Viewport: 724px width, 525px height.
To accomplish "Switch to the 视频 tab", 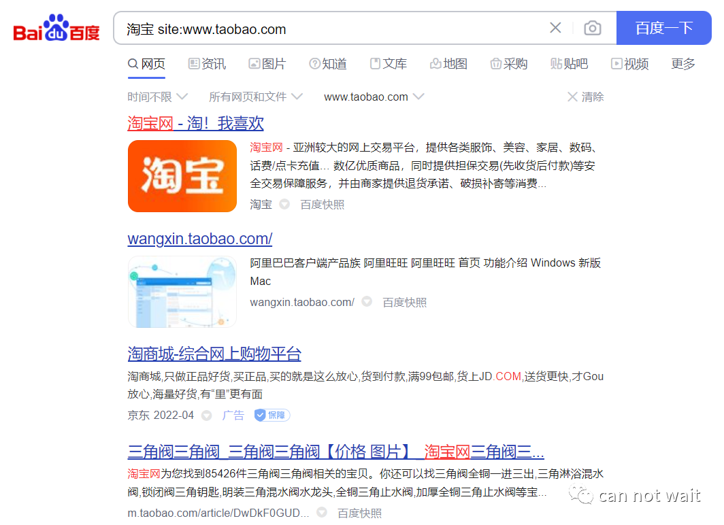I will [630, 64].
